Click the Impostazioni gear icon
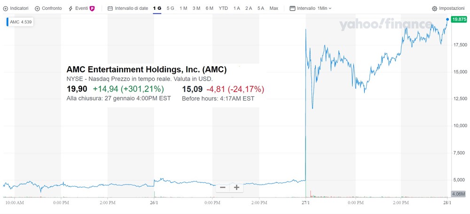 434,8
